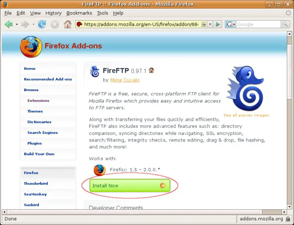The width and height of the screenshot is (294, 225).
Task: Open the Extensions category link
Action: (38, 101)
